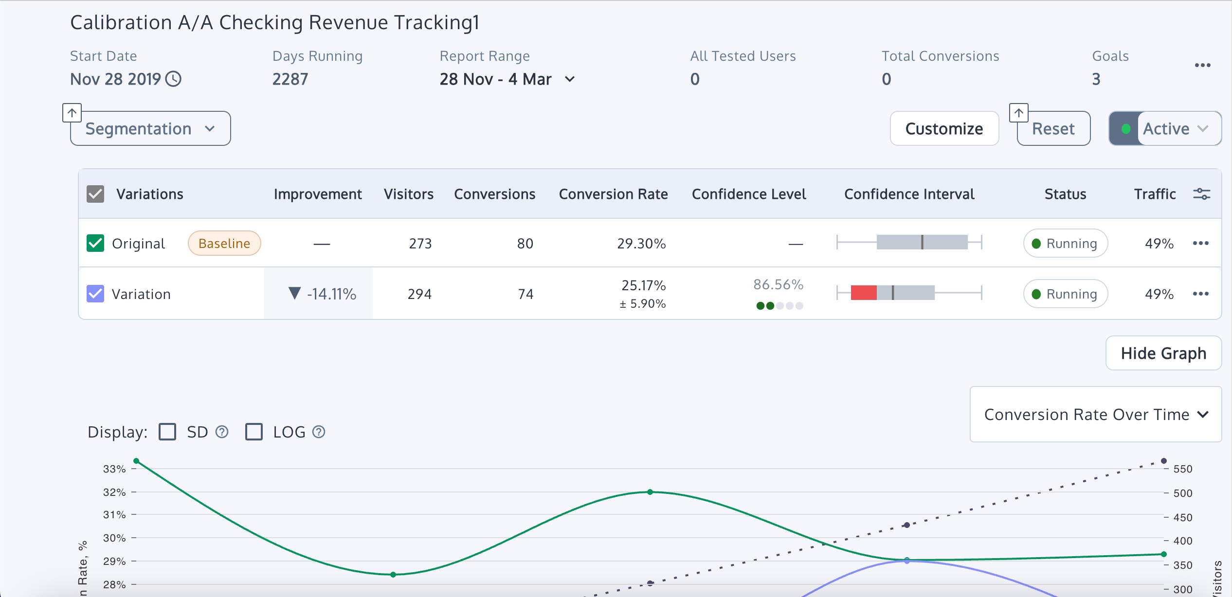Enable the LOG display checkbox
The height and width of the screenshot is (597, 1232).
point(254,432)
